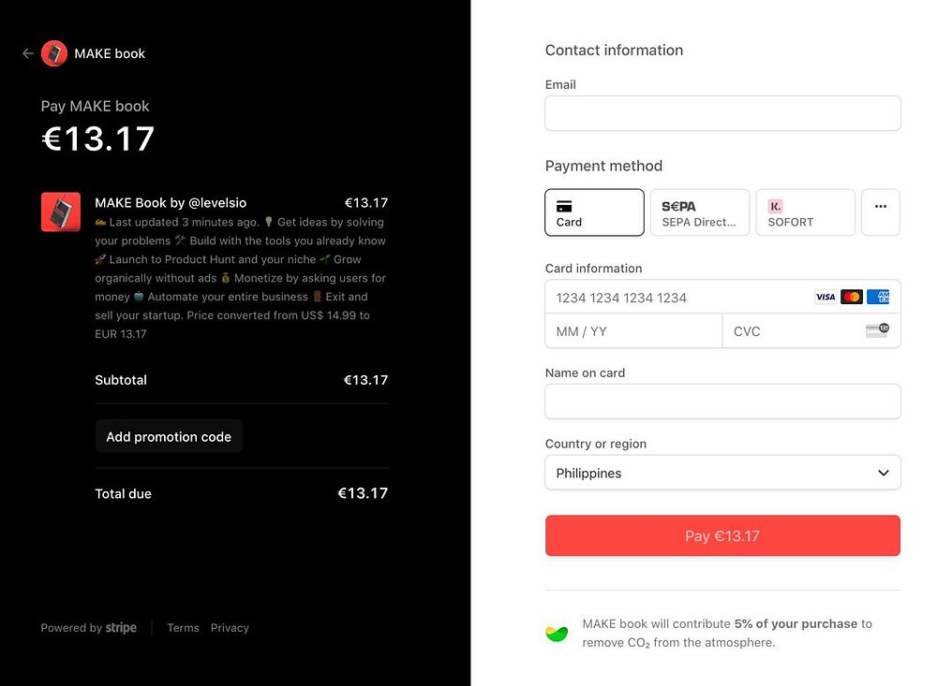Click the American Express icon
Image resolution: width=937 pixels, height=686 pixels.
click(878, 297)
